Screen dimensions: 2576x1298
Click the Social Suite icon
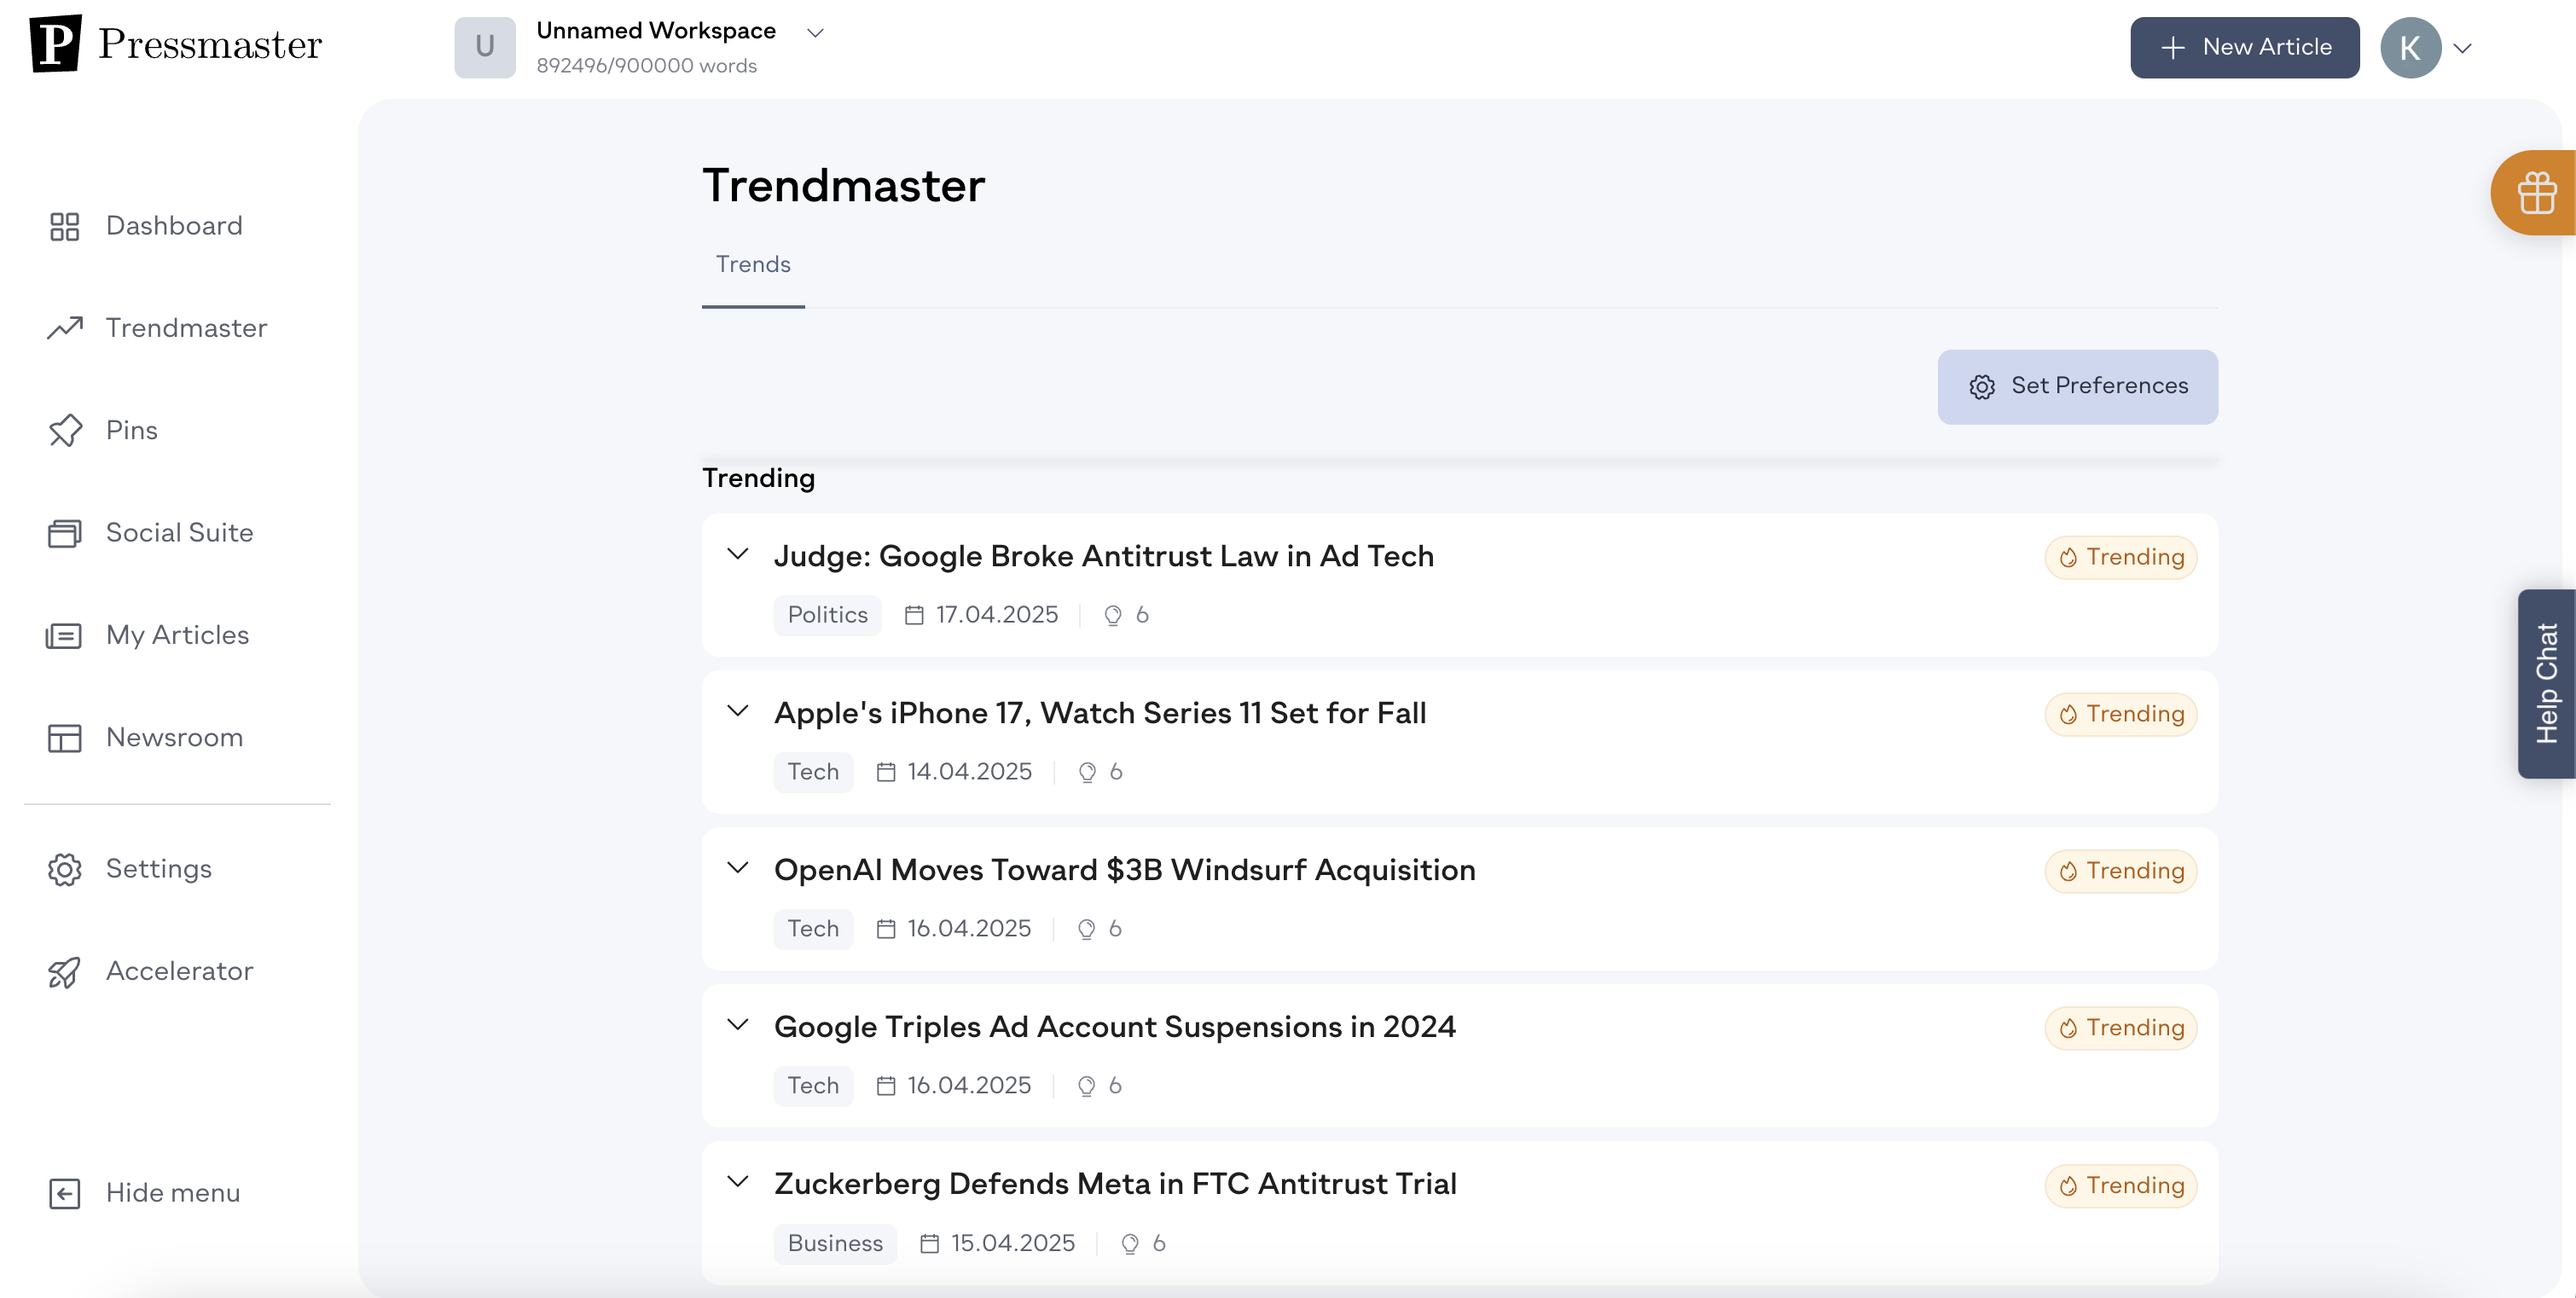(x=65, y=533)
